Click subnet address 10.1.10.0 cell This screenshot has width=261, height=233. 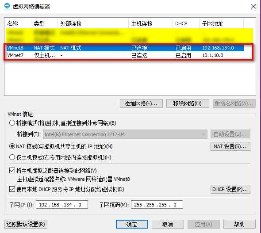213,55
